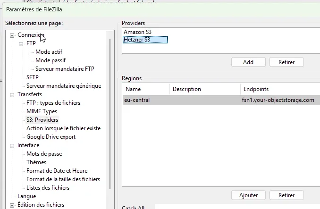Open the Mode passif page
This screenshot has width=320, height=209.
point(51,60)
